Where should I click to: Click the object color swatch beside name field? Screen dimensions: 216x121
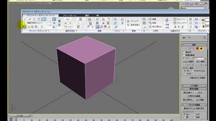pos(206,8)
